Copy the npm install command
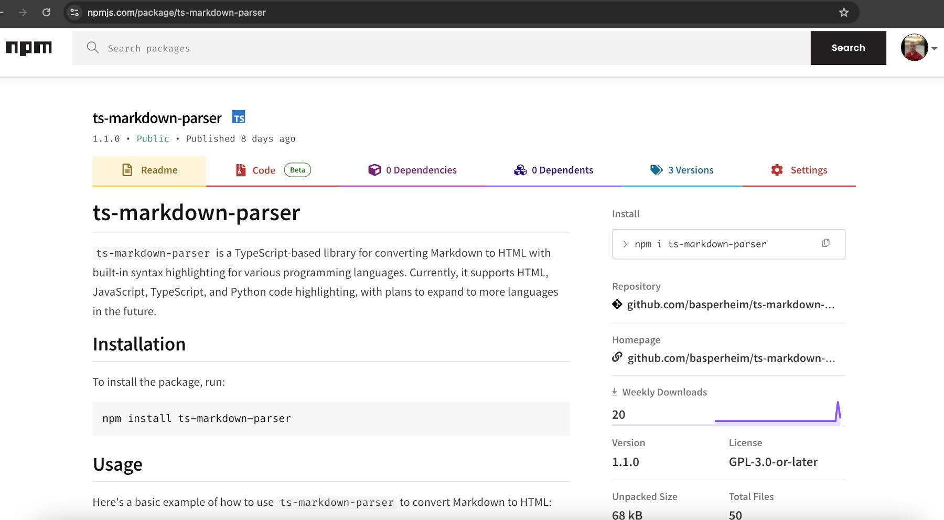The image size is (944, 520). pos(825,243)
